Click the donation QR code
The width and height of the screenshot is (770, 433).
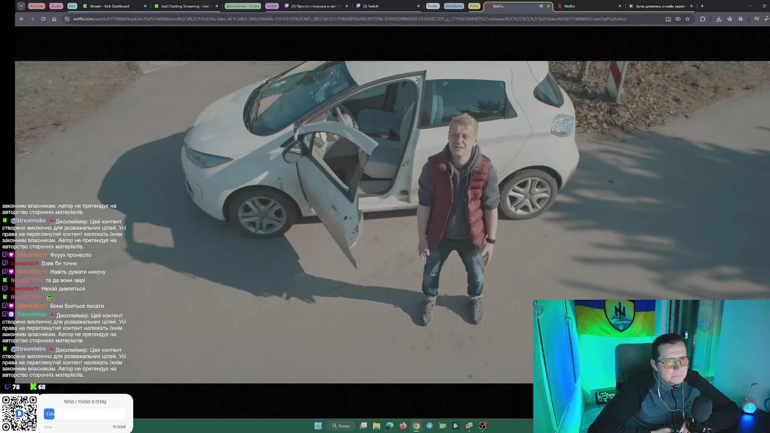(19, 413)
